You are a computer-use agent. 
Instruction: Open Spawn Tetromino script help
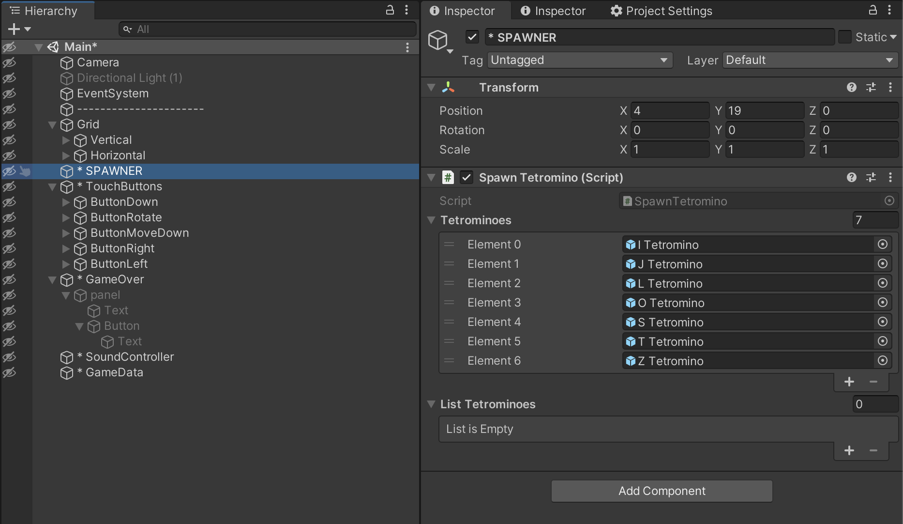click(852, 177)
